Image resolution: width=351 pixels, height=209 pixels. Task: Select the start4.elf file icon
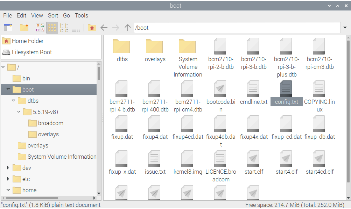[x=286, y=159]
